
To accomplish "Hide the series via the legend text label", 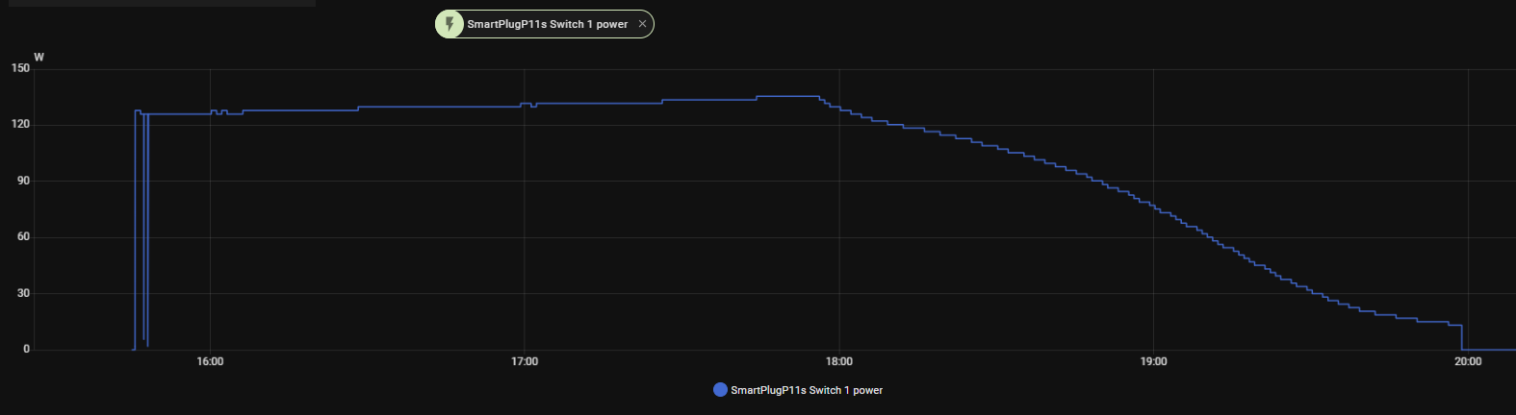I will click(807, 390).
